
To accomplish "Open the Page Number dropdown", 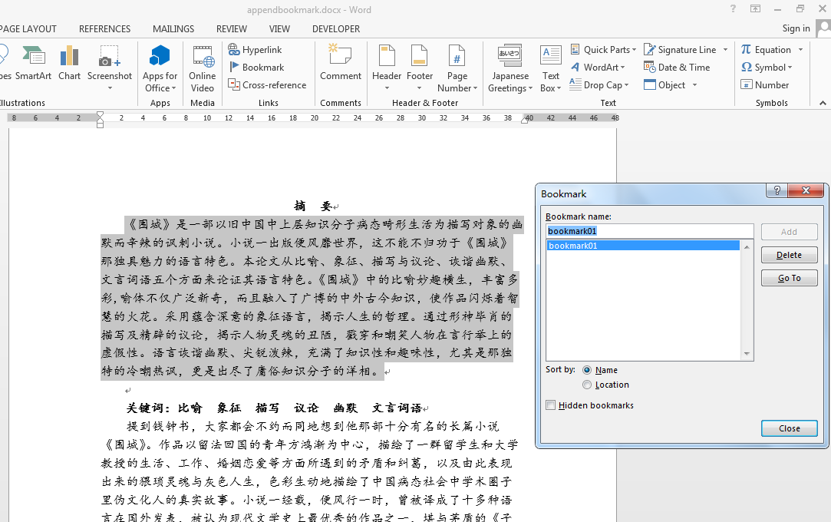I will click(x=457, y=69).
